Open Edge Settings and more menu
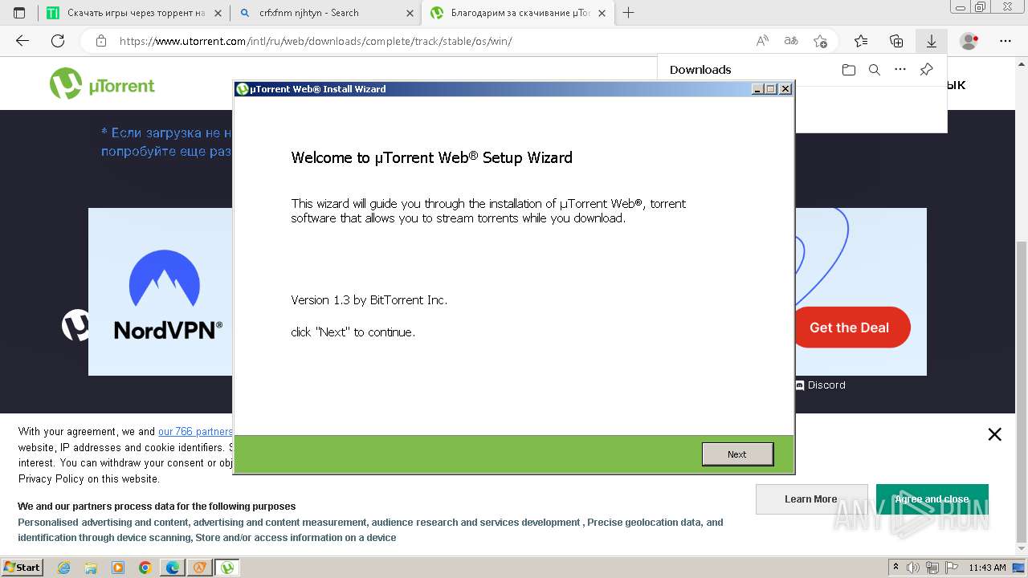This screenshot has height=578, width=1028. (x=1006, y=41)
